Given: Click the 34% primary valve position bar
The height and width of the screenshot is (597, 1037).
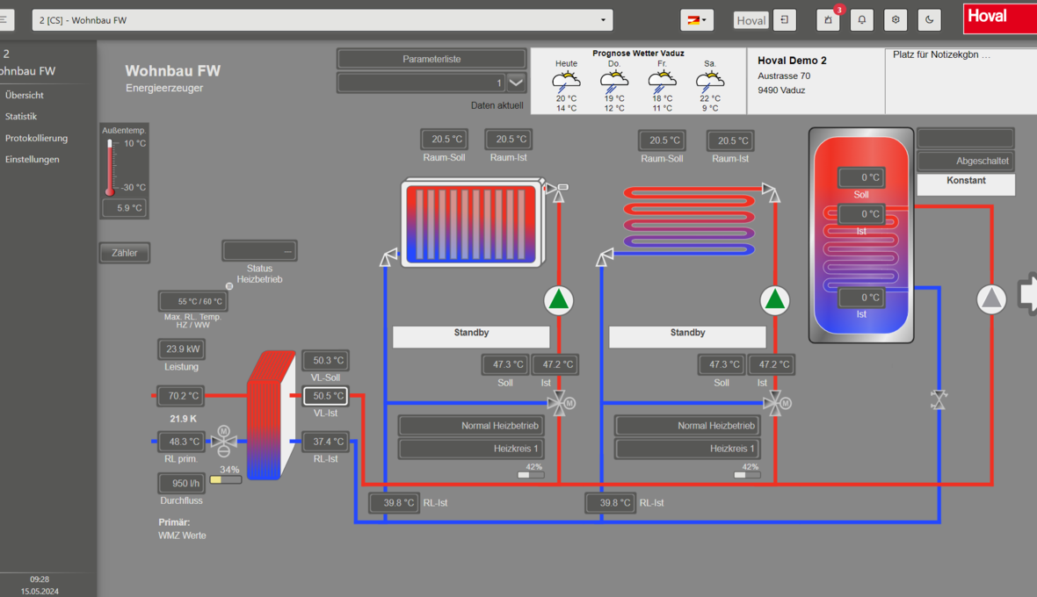Looking at the screenshot, I should 226,480.
